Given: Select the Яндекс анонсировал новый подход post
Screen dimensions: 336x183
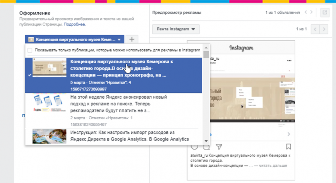Looking at the screenshot, I should (114, 111).
